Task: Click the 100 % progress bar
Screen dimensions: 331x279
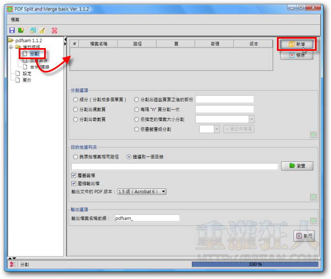Action: 255,264
